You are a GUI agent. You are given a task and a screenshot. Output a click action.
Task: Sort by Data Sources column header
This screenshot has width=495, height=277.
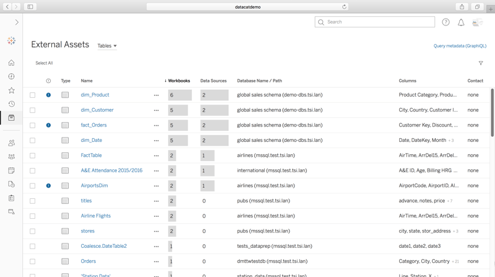(x=213, y=81)
